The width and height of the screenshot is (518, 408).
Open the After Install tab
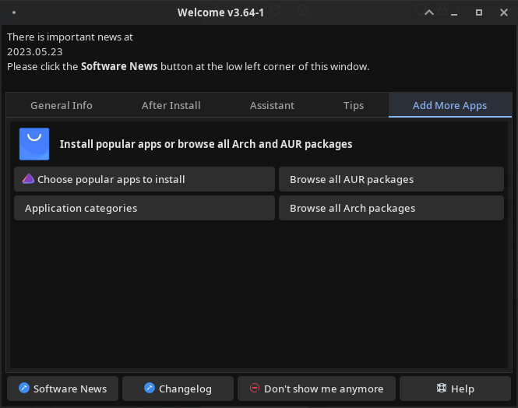coord(171,106)
